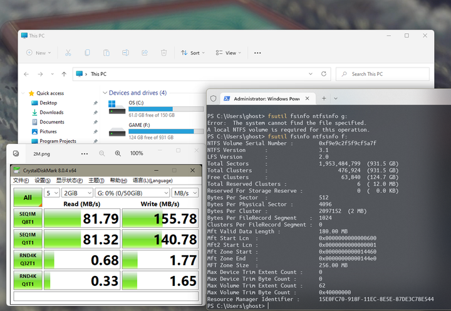
Task: Change the MB/s unit dropdown
Action: pos(185,193)
